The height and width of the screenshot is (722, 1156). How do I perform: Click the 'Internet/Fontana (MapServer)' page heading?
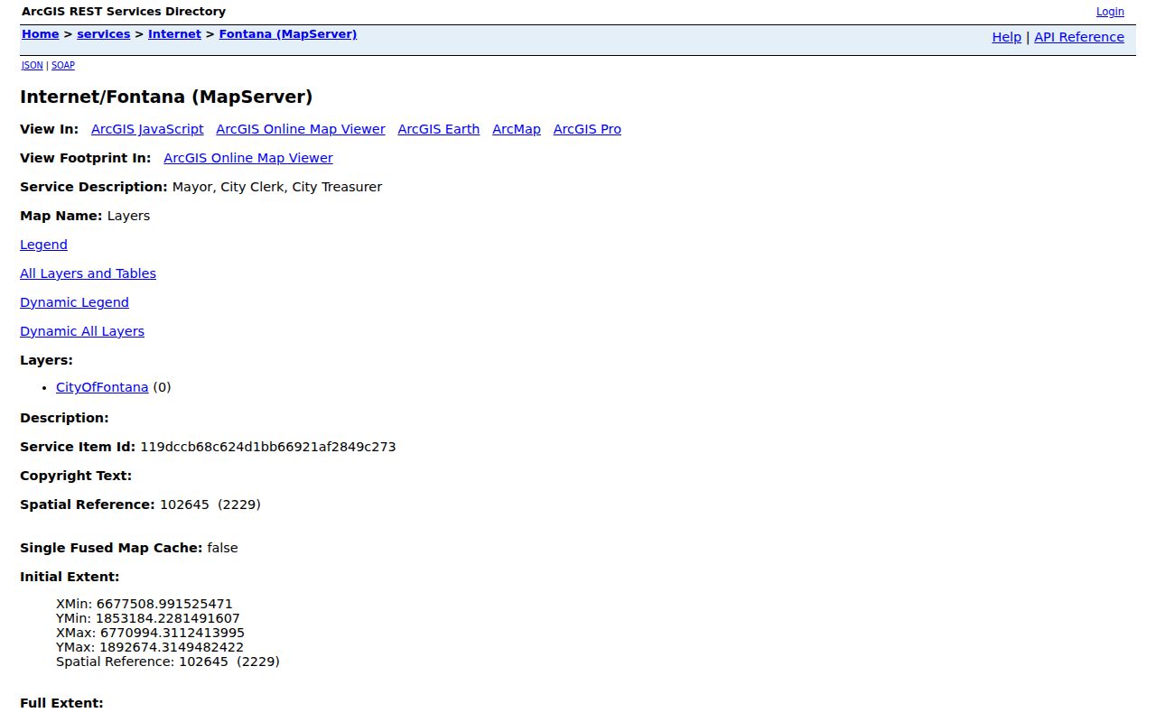(166, 97)
